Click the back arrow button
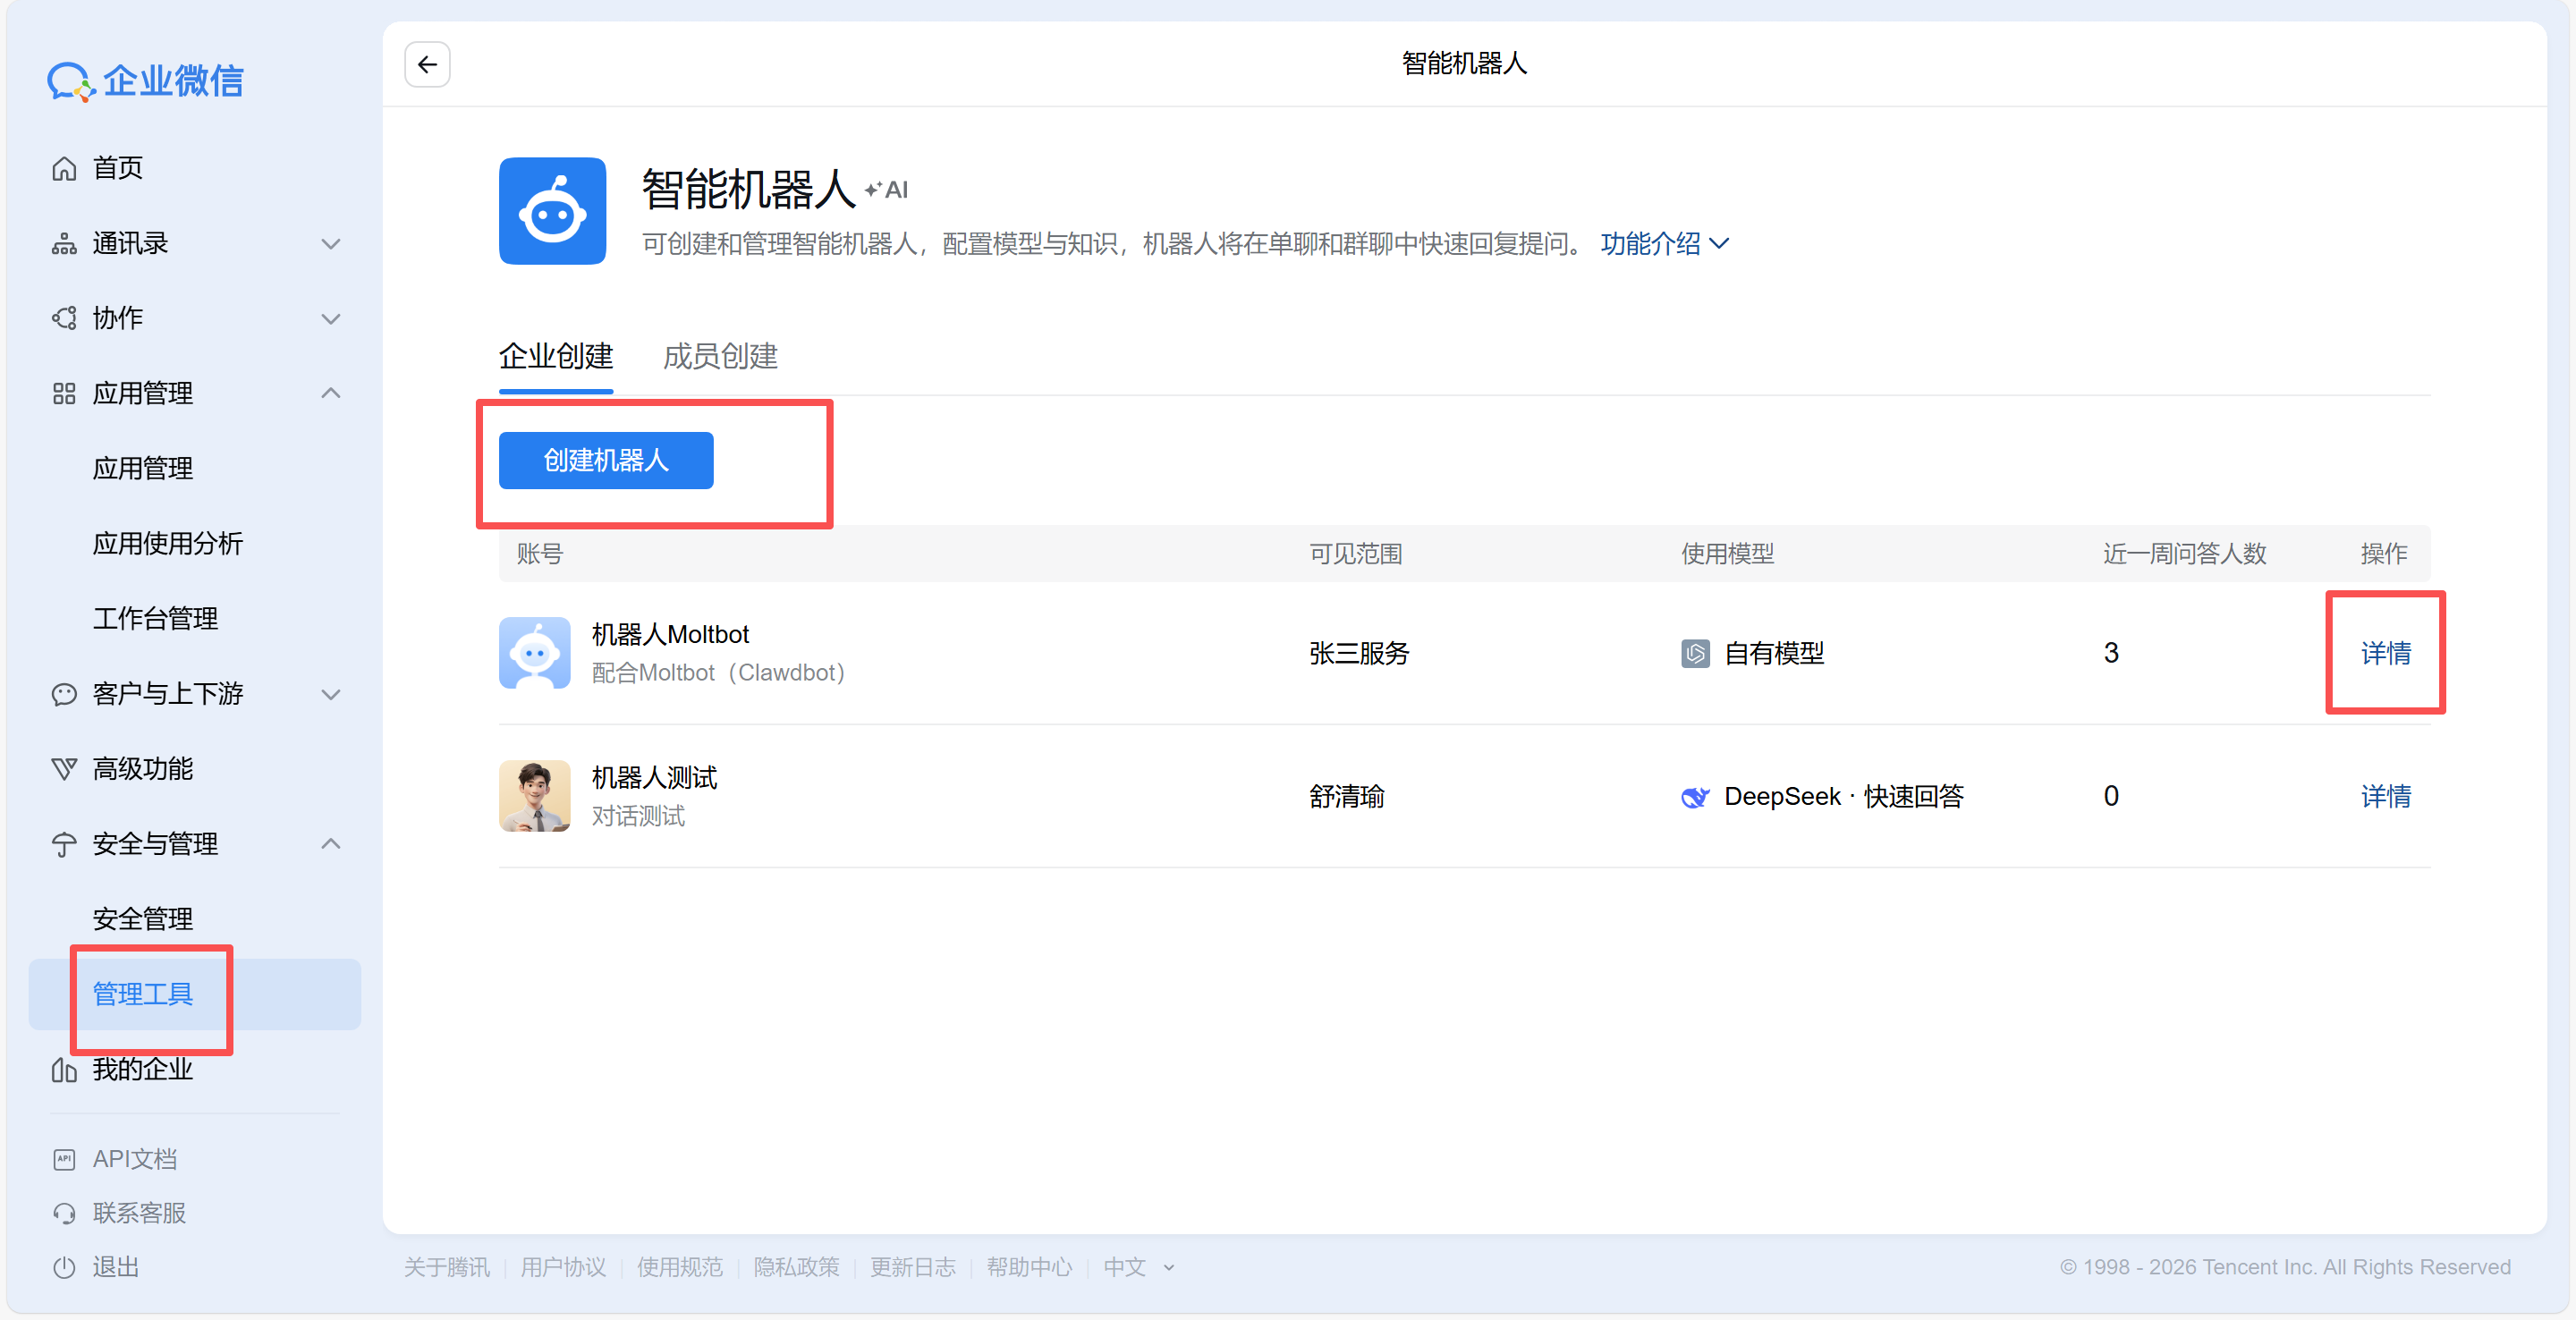Screen dimensions: 2576x1320 (427, 65)
